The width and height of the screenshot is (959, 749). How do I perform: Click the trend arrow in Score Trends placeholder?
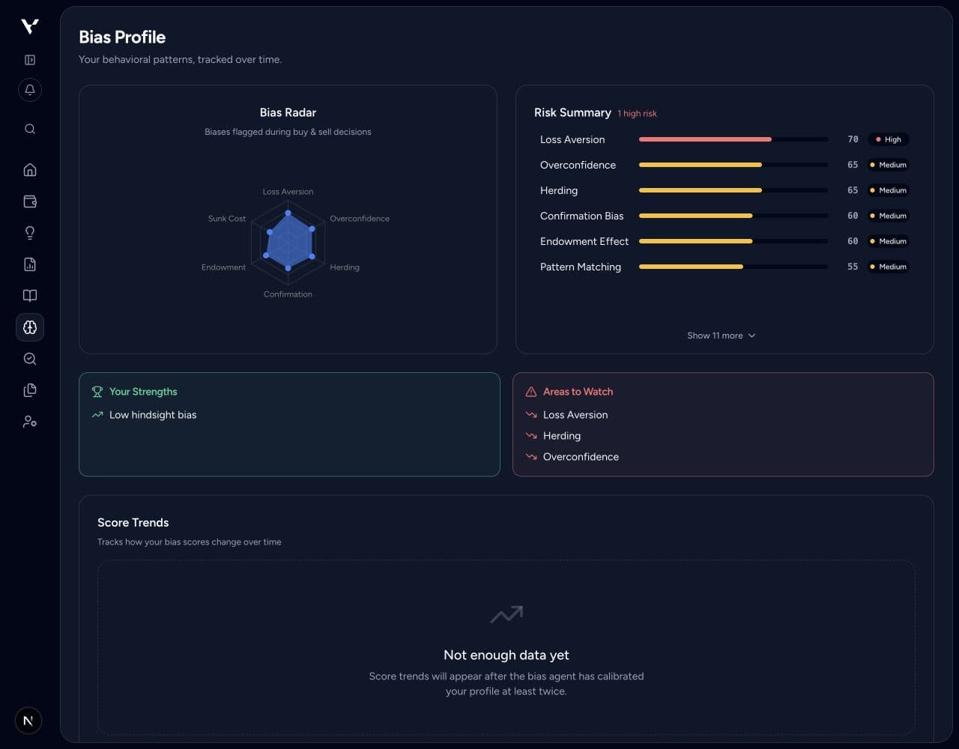point(506,614)
